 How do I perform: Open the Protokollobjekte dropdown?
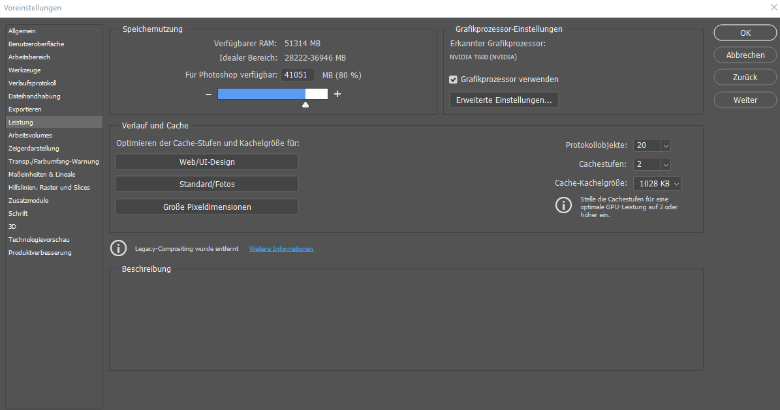[x=666, y=145]
